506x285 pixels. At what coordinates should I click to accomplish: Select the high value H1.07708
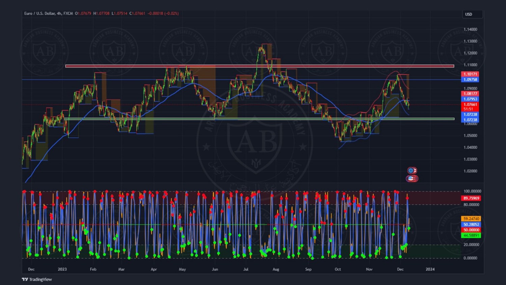pos(102,14)
